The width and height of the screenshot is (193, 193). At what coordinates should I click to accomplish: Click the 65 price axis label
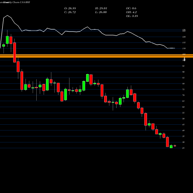coord(184,101)
